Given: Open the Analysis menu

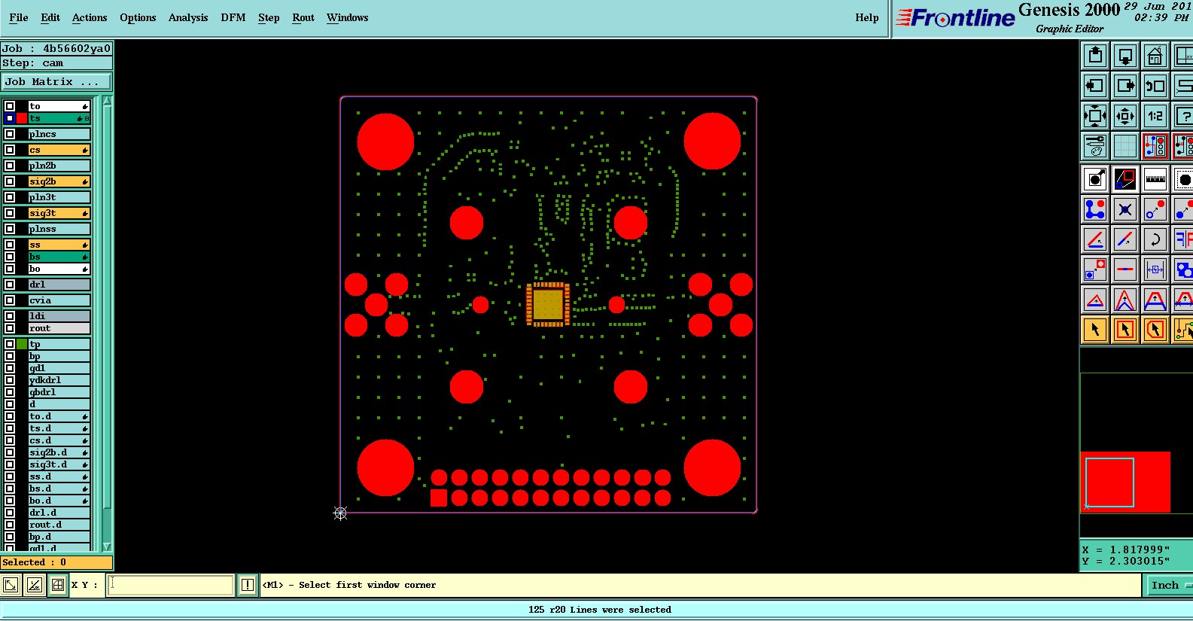Looking at the screenshot, I should point(188,17).
